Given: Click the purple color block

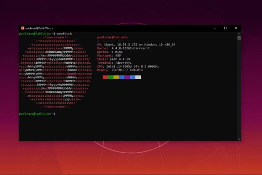Looking at the screenshot, I should [127, 77].
